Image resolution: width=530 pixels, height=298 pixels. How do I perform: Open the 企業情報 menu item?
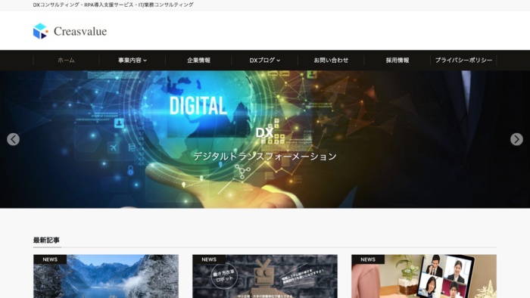pos(198,61)
